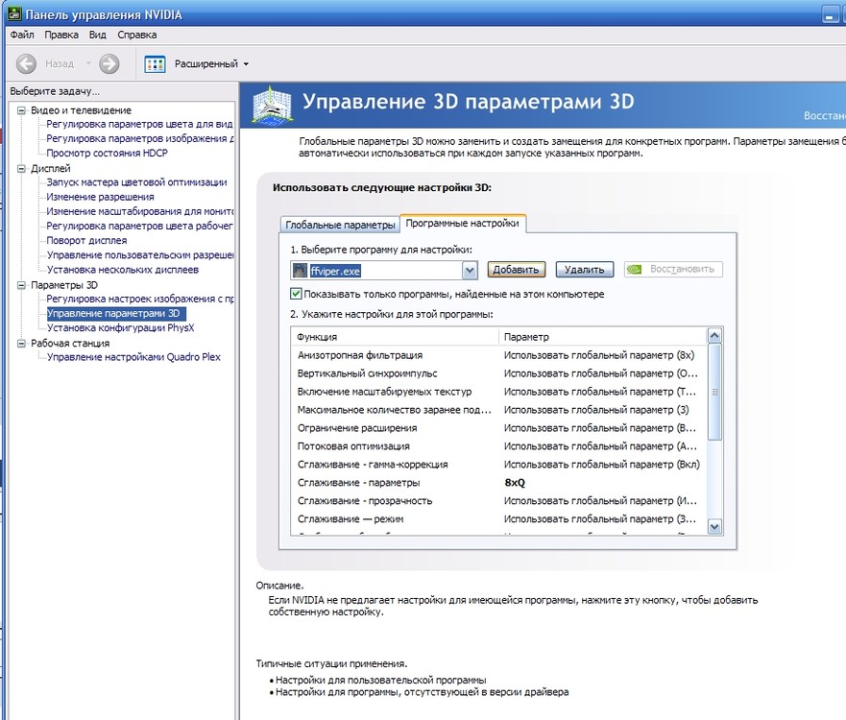Click the Удалить button

(585, 270)
